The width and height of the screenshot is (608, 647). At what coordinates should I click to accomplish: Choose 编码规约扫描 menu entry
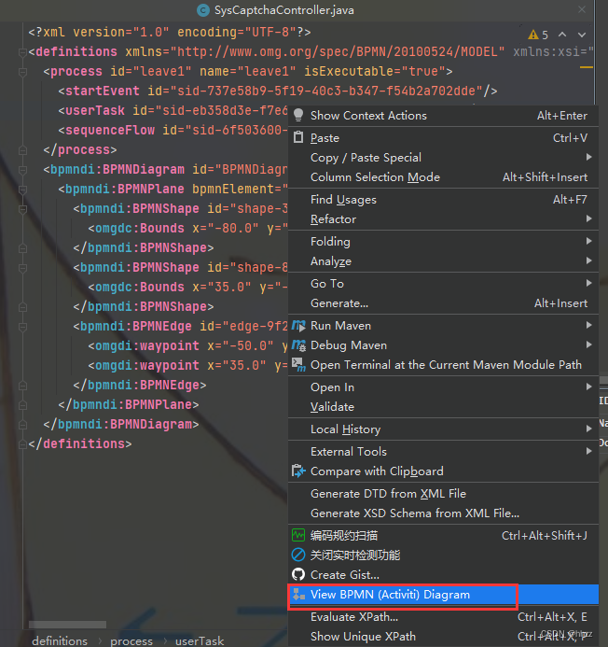[x=443, y=536]
